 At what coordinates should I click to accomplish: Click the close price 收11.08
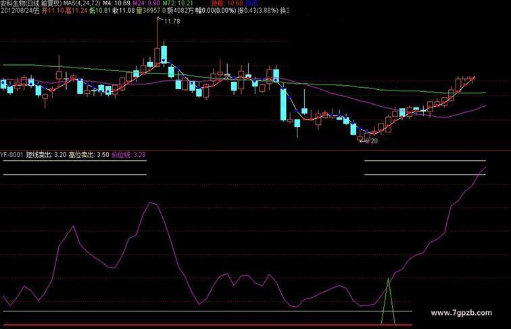tap(124, 10)
